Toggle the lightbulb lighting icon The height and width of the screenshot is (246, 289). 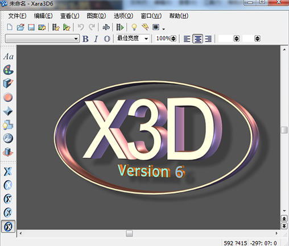click(x=134, y=27)
